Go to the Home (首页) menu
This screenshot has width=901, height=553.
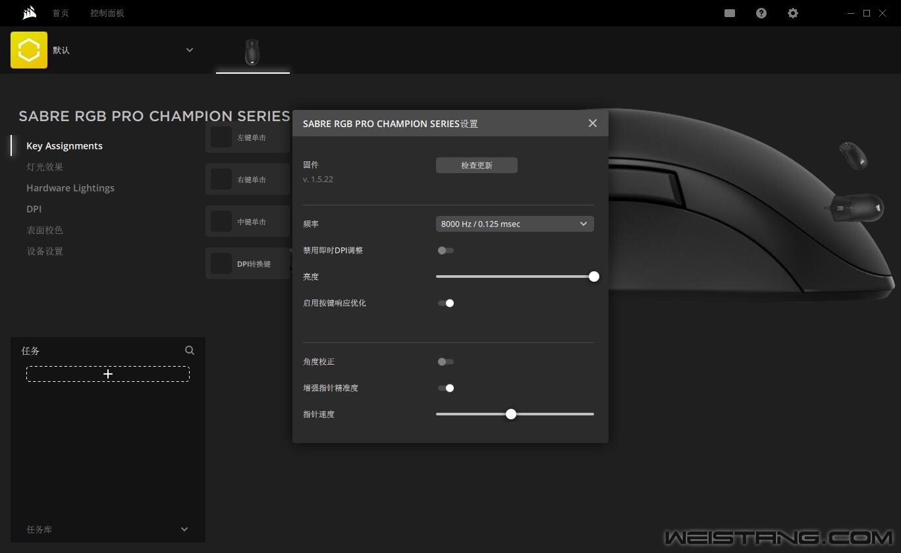pos(61,13)
